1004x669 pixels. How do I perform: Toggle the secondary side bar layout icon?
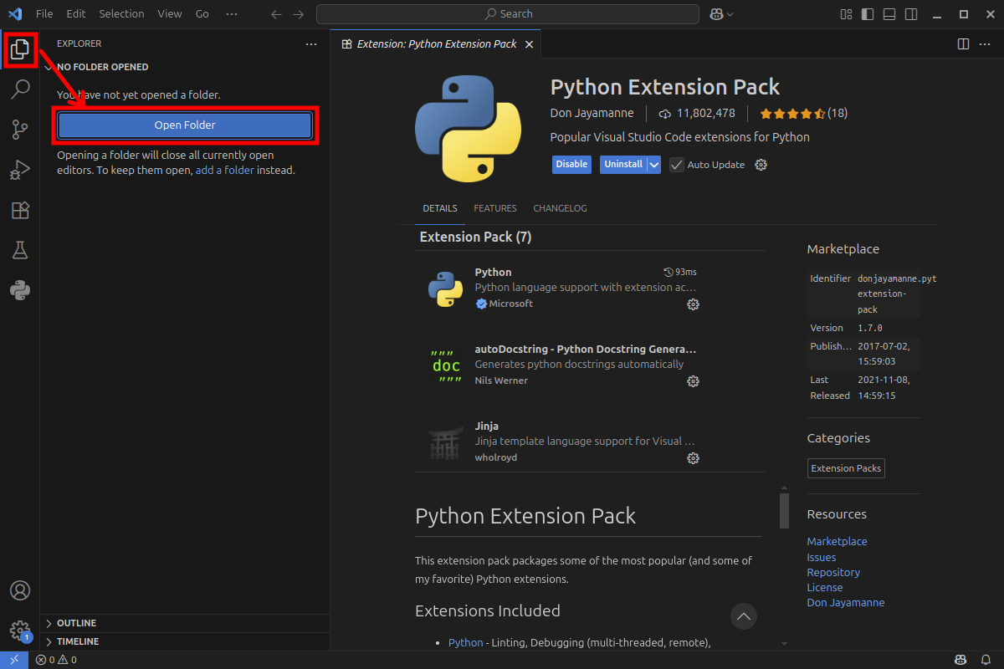(x=911, y=14)
